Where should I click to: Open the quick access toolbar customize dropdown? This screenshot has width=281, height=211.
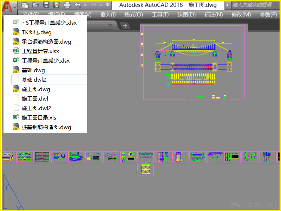[x=107, y=5]
